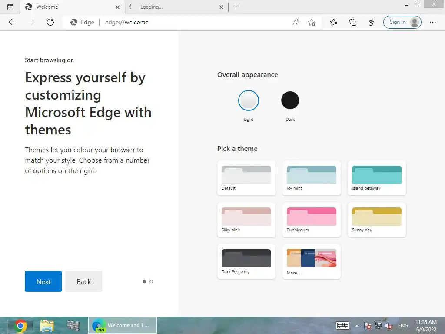Choose the Silky pink theme
Image resolution: width=445 pixels, height=334 pixels.
tap(246, 220)
